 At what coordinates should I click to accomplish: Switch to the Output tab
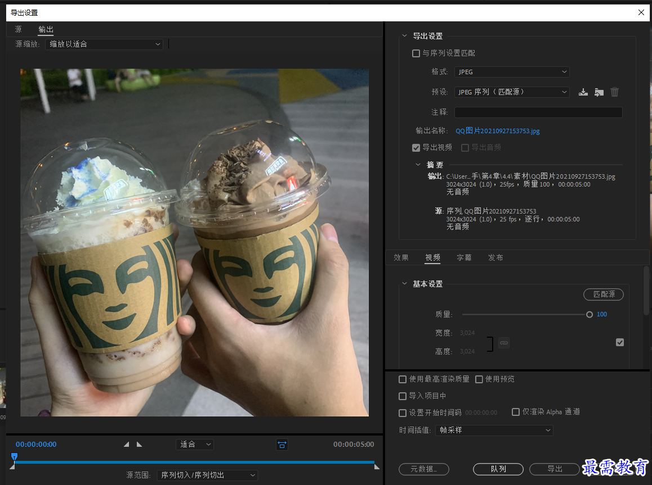pyautogui.click(x=46, y=29)
